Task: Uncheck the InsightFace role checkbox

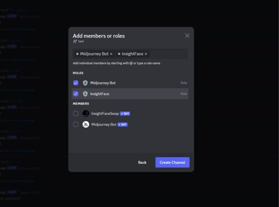Action: (76, 94)
